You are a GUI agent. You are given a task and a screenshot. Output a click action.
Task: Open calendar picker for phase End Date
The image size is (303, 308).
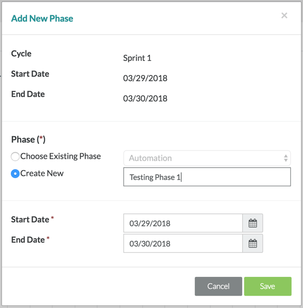[253, 244]
